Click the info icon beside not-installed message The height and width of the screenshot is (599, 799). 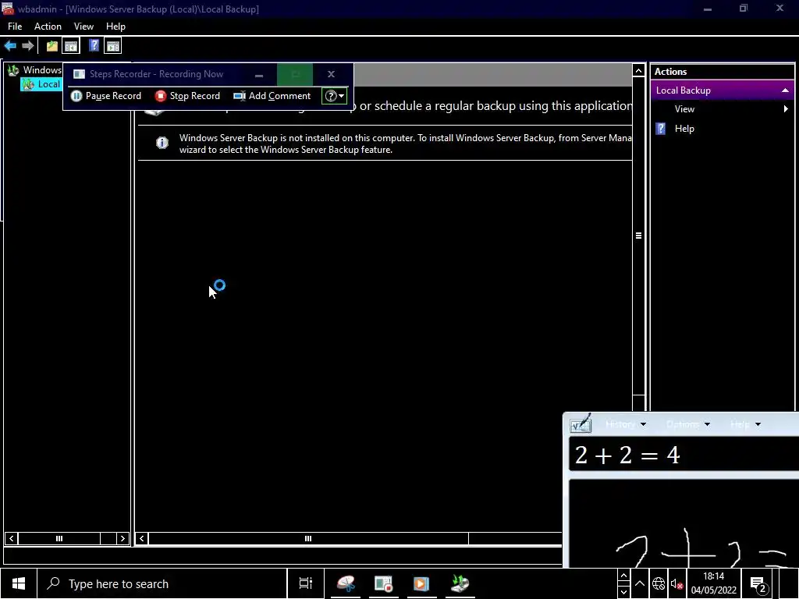[x=162, y=144]
